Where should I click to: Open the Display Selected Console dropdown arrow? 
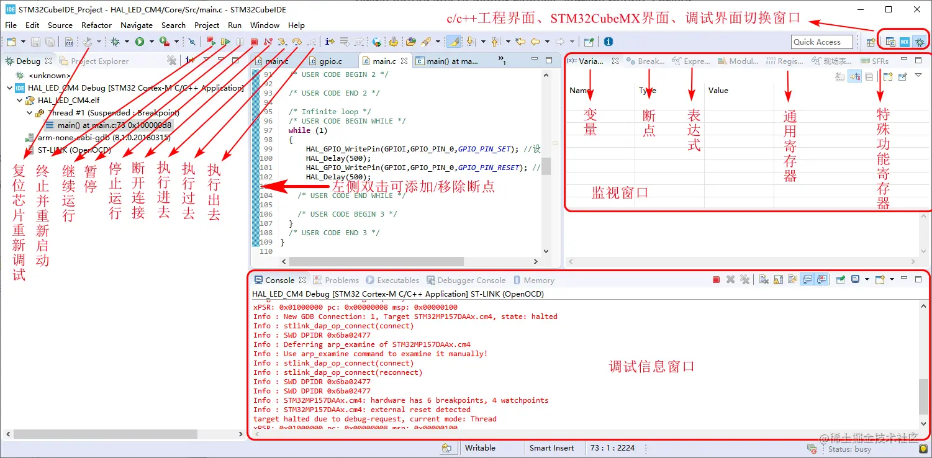(x=866, y=280)
